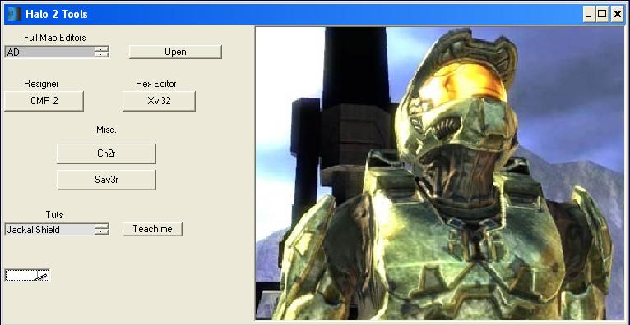Click the up spinner arrow for Jackal Shield
Viewport: 630px width, 325px height.
pos(101,227)
